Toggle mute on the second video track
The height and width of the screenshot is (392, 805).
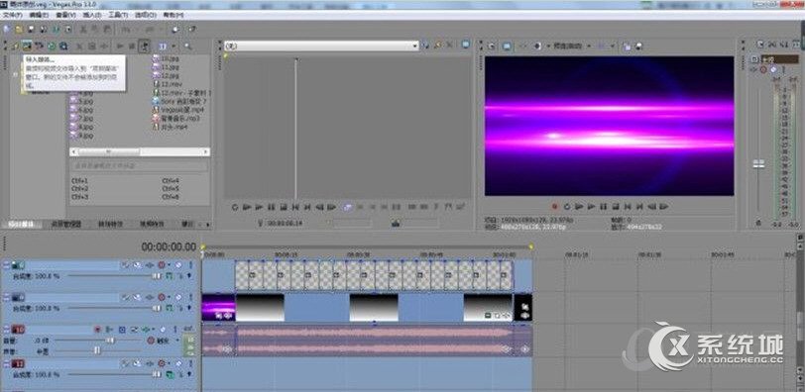pyautogui.click(x=178, y=297)
